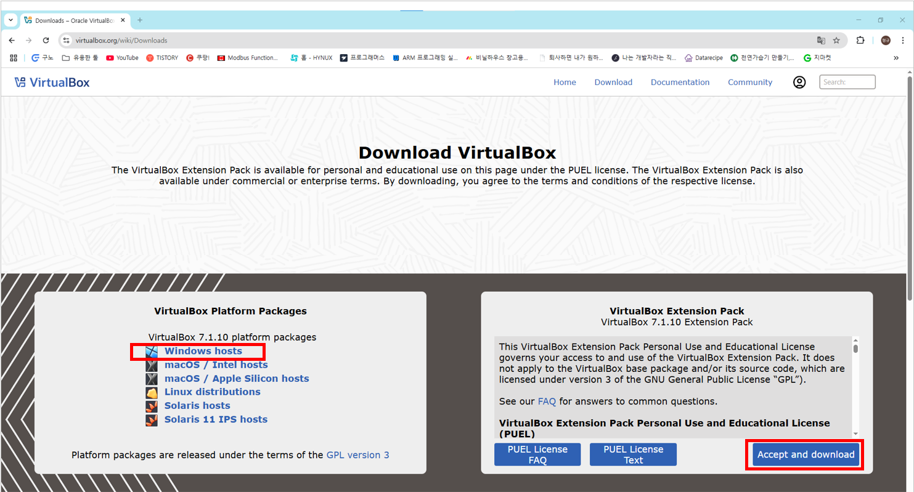Open the 구노 bookmark
This screenshot has width=914, height=492.
(43, 58)
